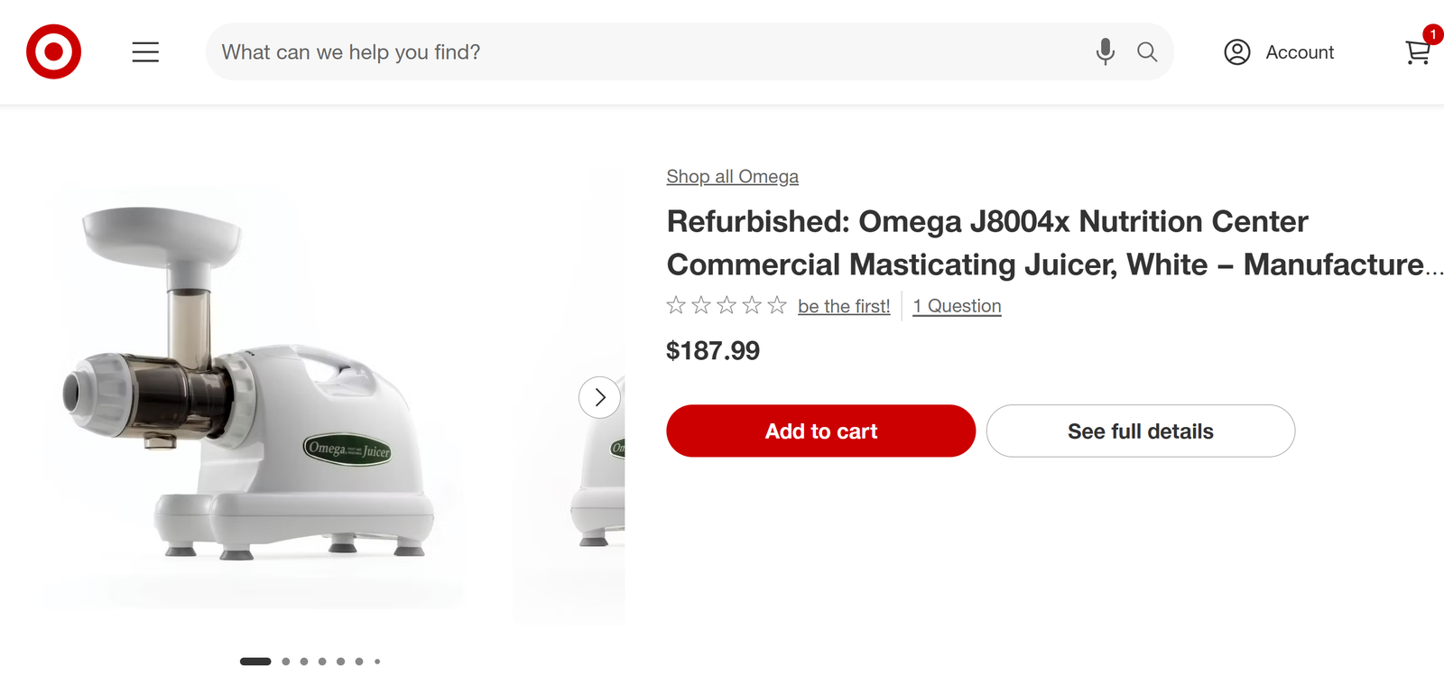This screenshot has height=695, width=1444.
Task: Click See full details button
Action: pyautogui.click(x=1140, y=431)
